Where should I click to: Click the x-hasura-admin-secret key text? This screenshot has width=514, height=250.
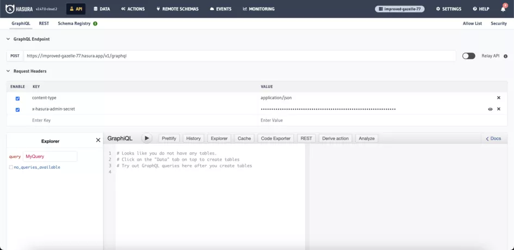[x=53, y=109]
